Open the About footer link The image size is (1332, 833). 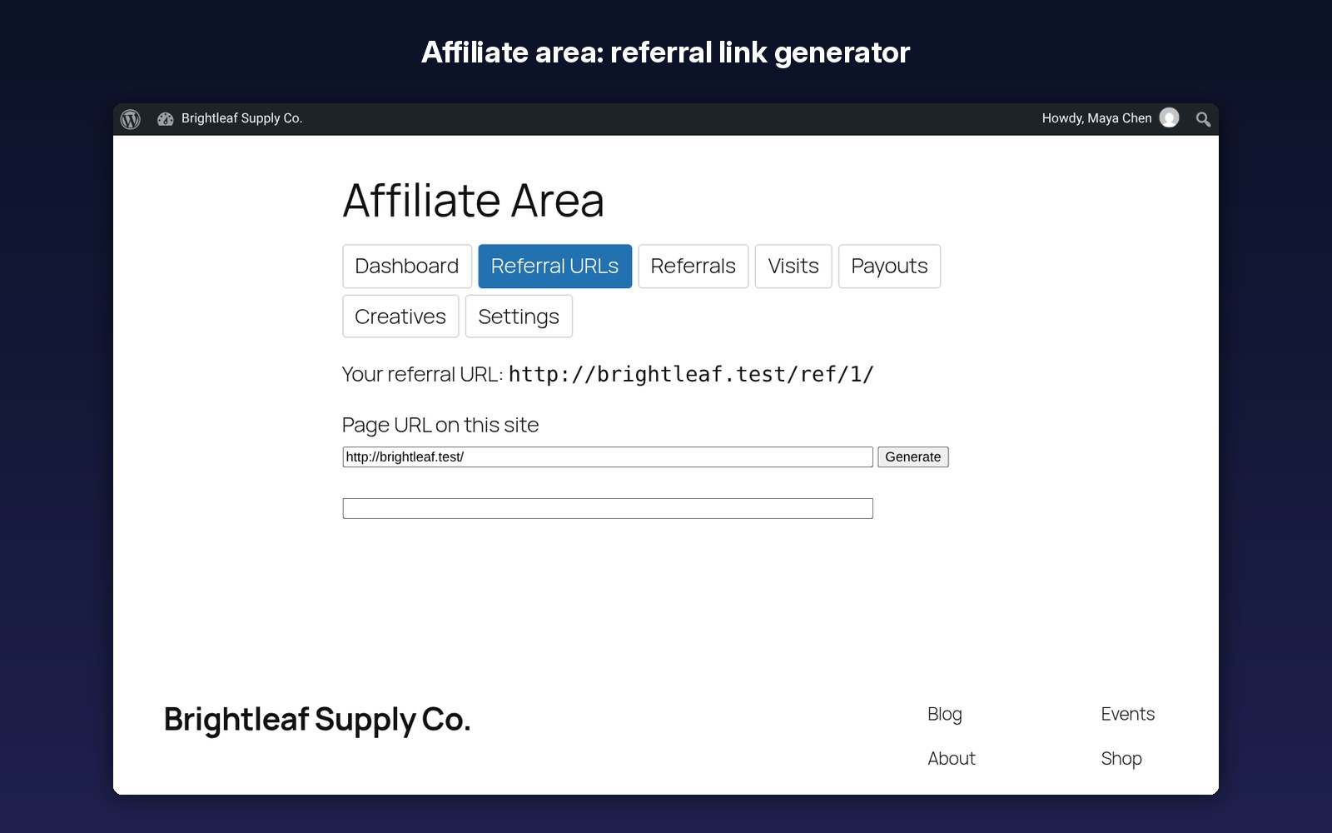[x=952, y=759]
